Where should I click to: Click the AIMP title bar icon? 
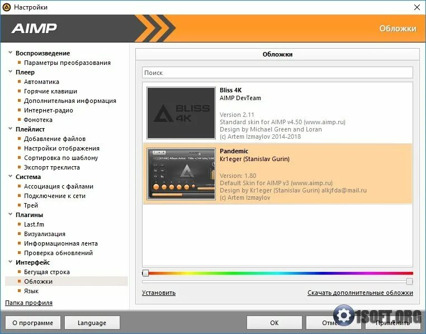(x=6, y=7)
